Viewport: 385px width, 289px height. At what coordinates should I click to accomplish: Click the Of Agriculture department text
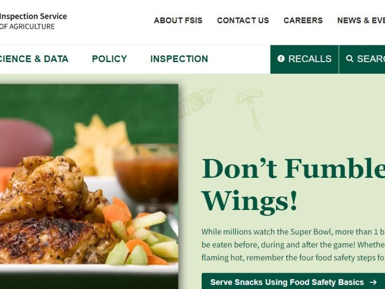27,26
